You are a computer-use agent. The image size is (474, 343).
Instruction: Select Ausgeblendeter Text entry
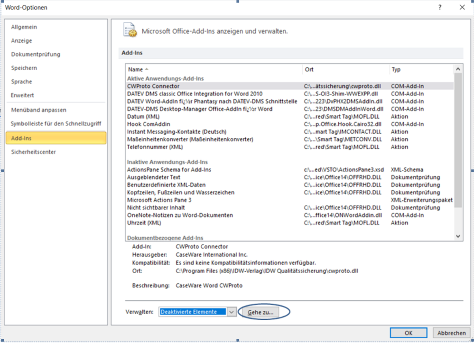point(289,177)
